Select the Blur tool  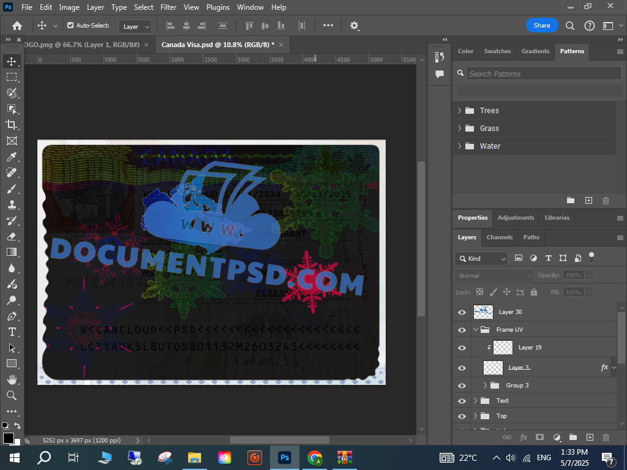[12, 268]
